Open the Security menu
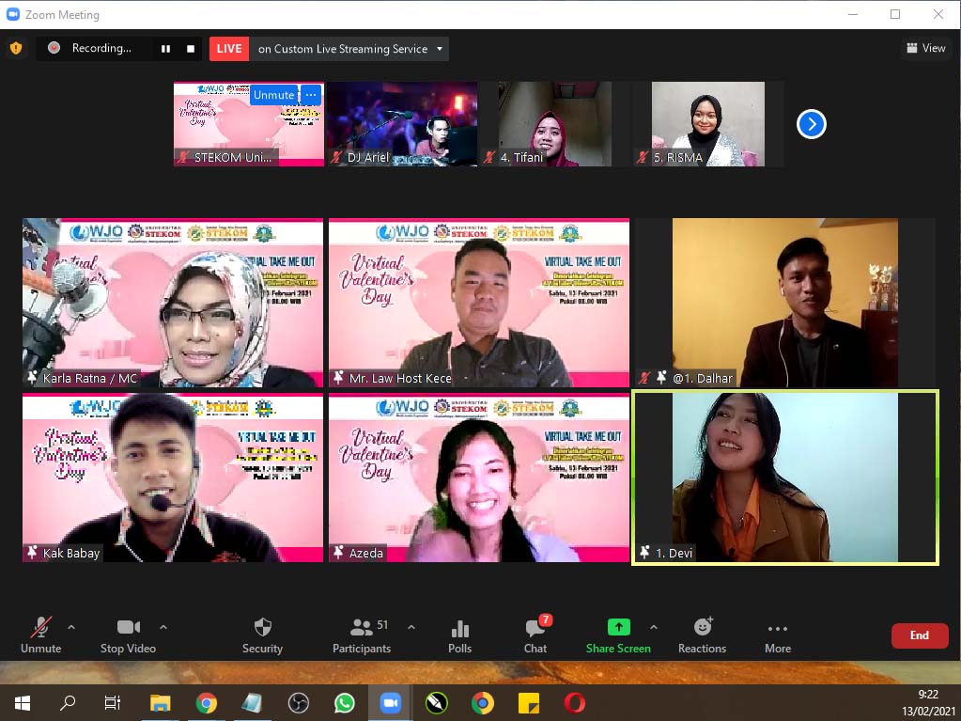Image resolution: width=961 pixels, height=721 pixels. (262, 635)
